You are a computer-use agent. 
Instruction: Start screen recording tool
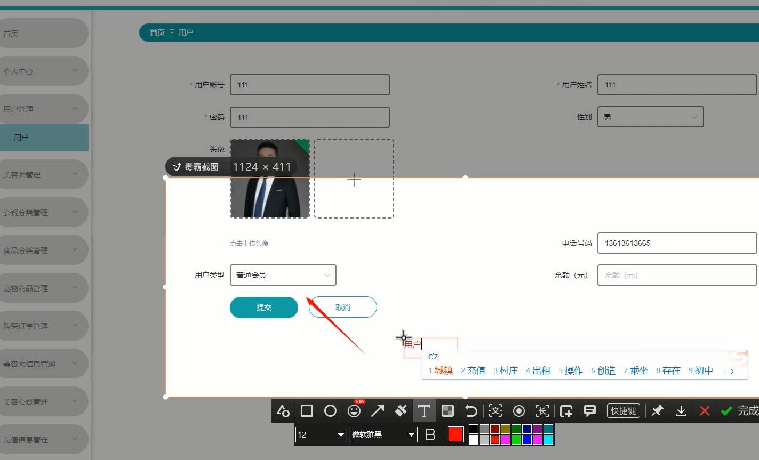click(518, 411)
